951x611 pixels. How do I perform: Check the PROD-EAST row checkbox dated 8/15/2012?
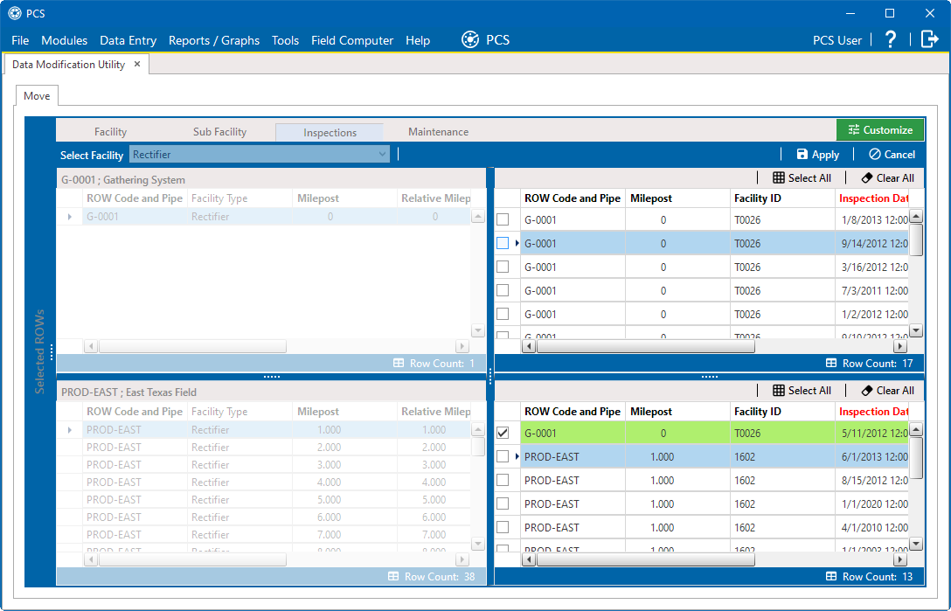[x=503, y=480]
